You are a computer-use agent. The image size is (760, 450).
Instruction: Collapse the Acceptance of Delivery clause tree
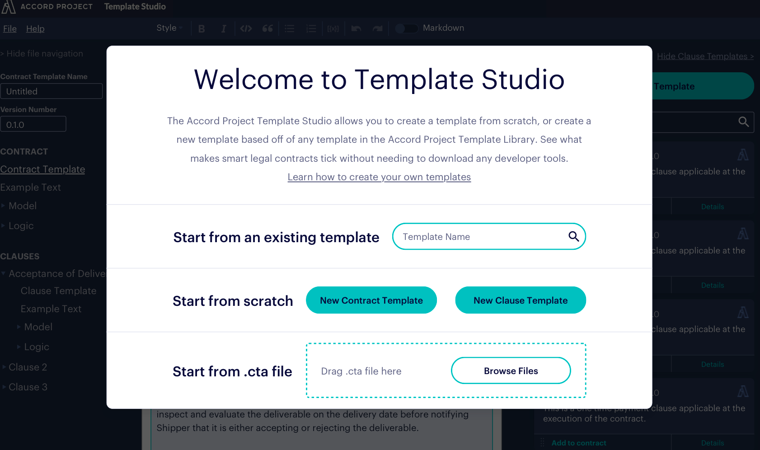(4, 273)
